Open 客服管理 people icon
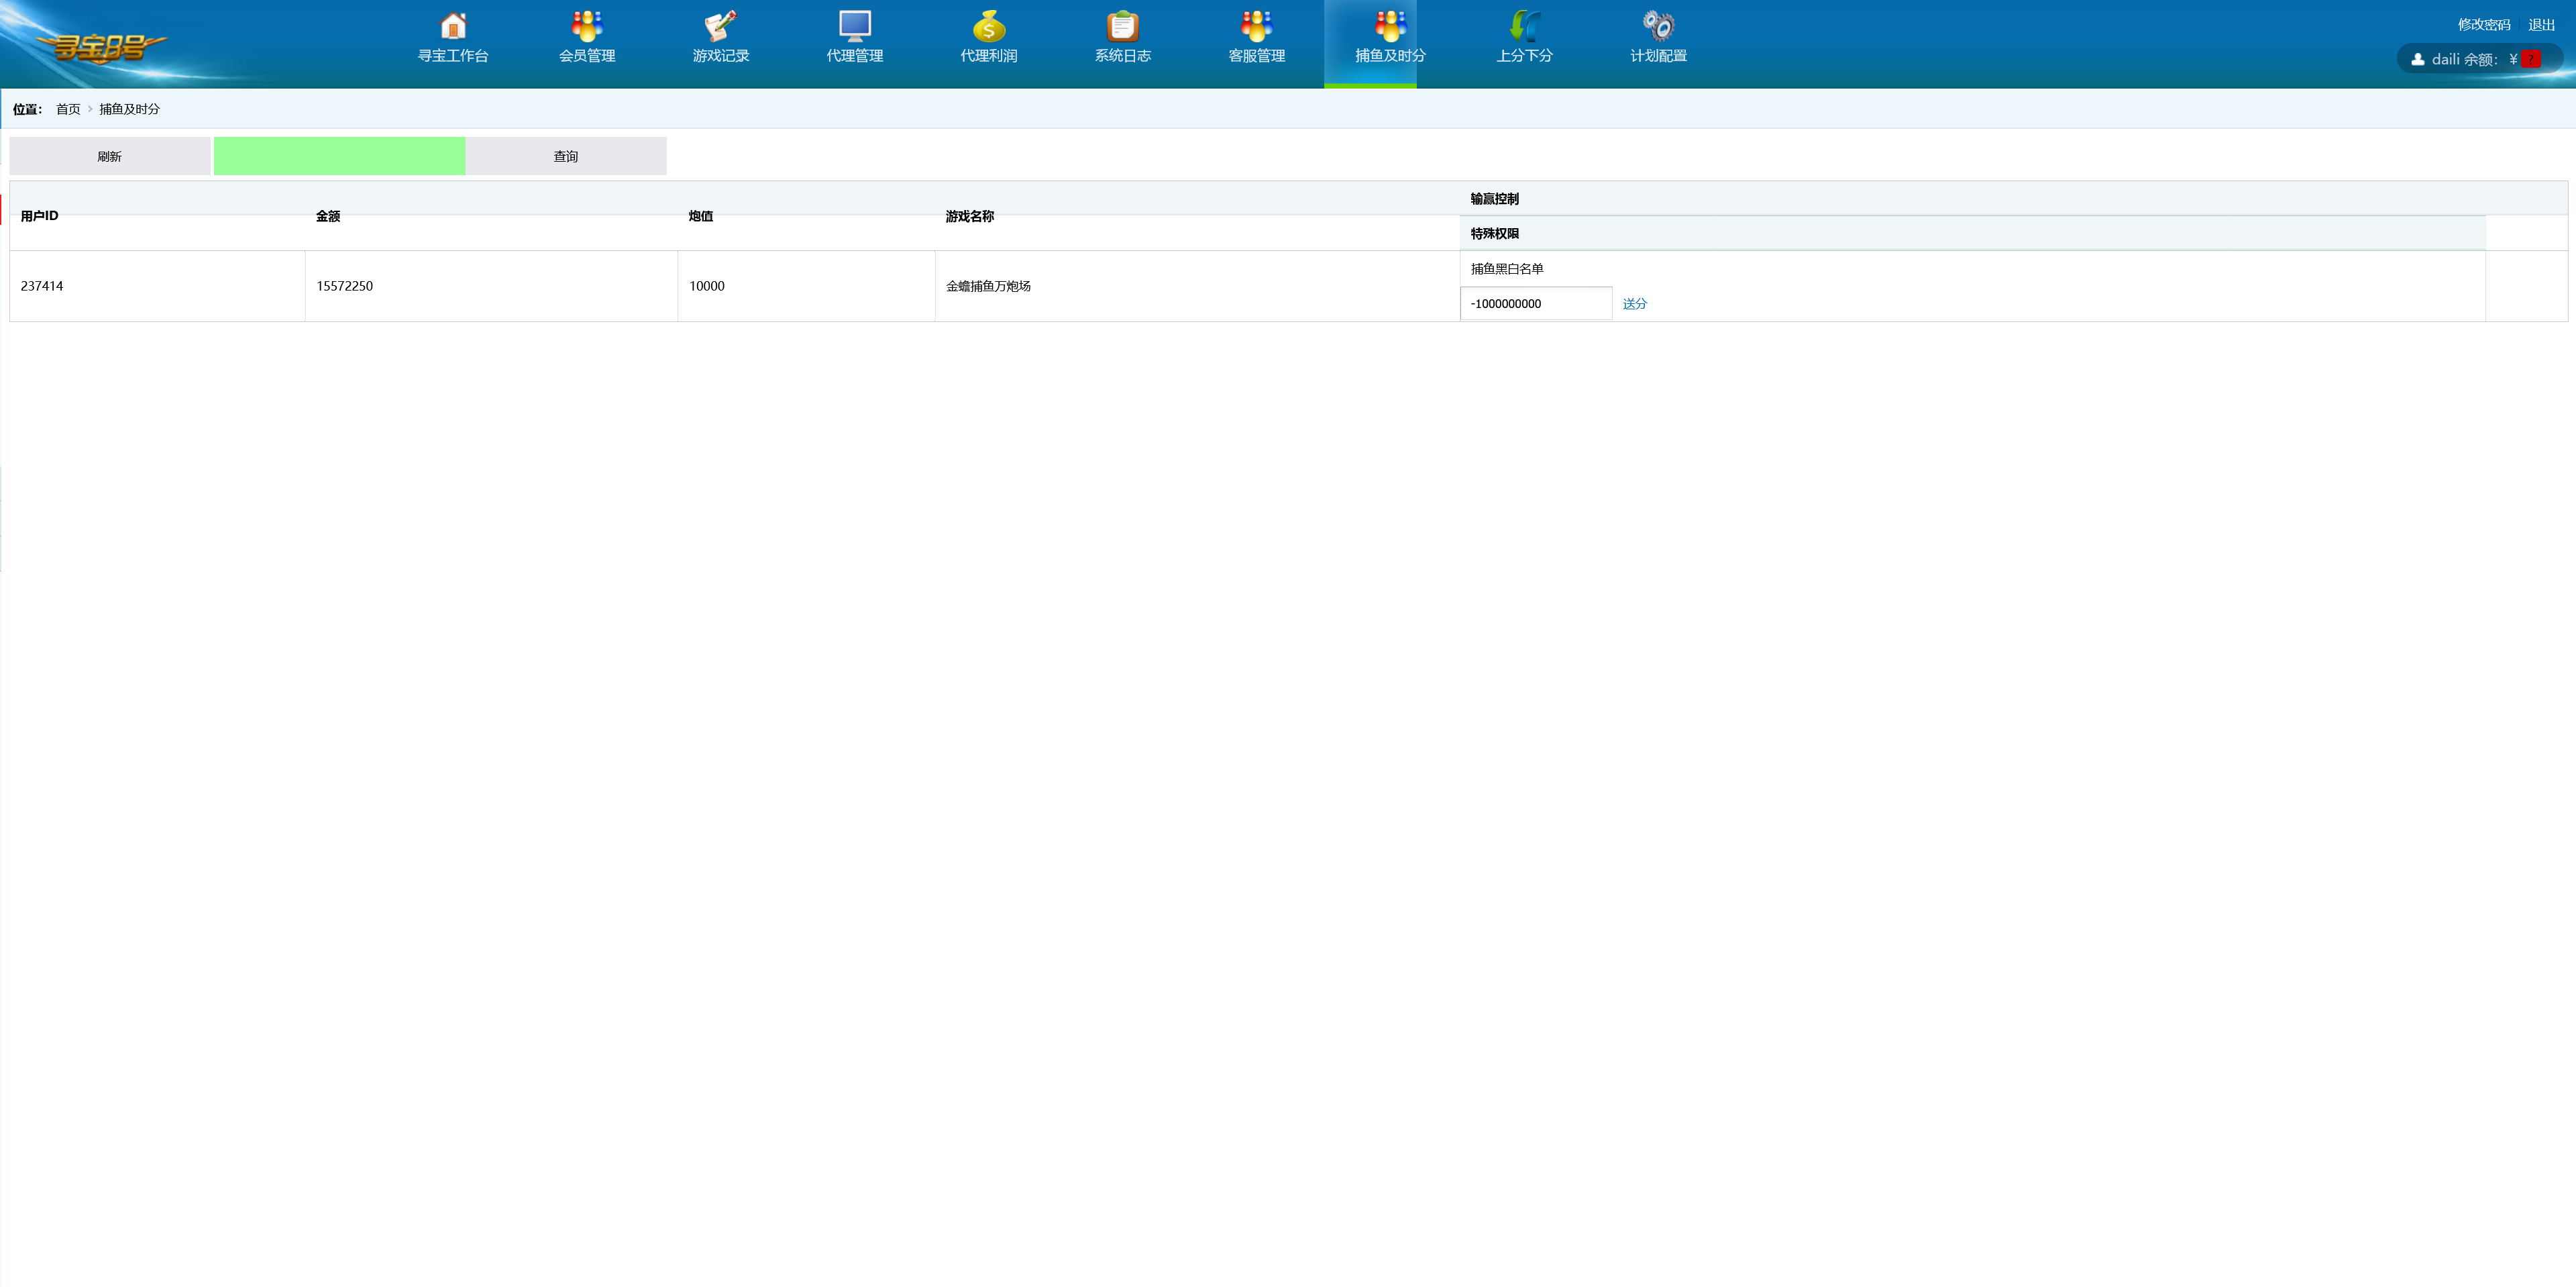The image size is (2576, 1287). pyautogui.click(x=1257, y=25)
